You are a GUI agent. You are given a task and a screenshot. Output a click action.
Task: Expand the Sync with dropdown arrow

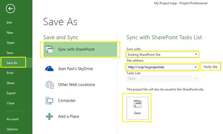point(196,55)
